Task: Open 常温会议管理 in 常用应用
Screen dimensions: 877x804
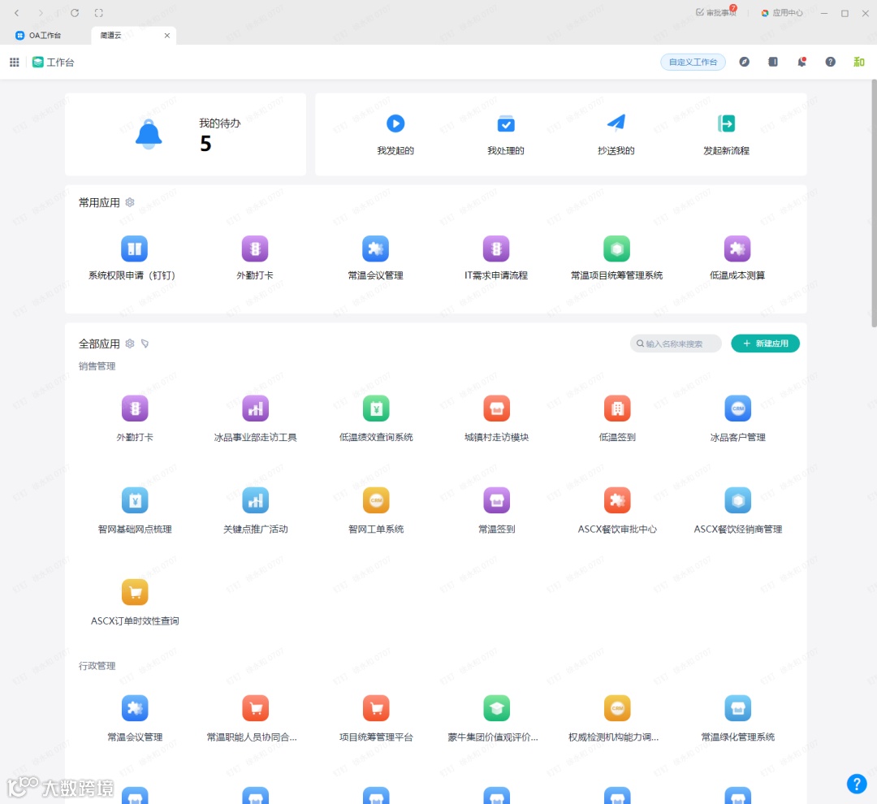Action: 375,249
